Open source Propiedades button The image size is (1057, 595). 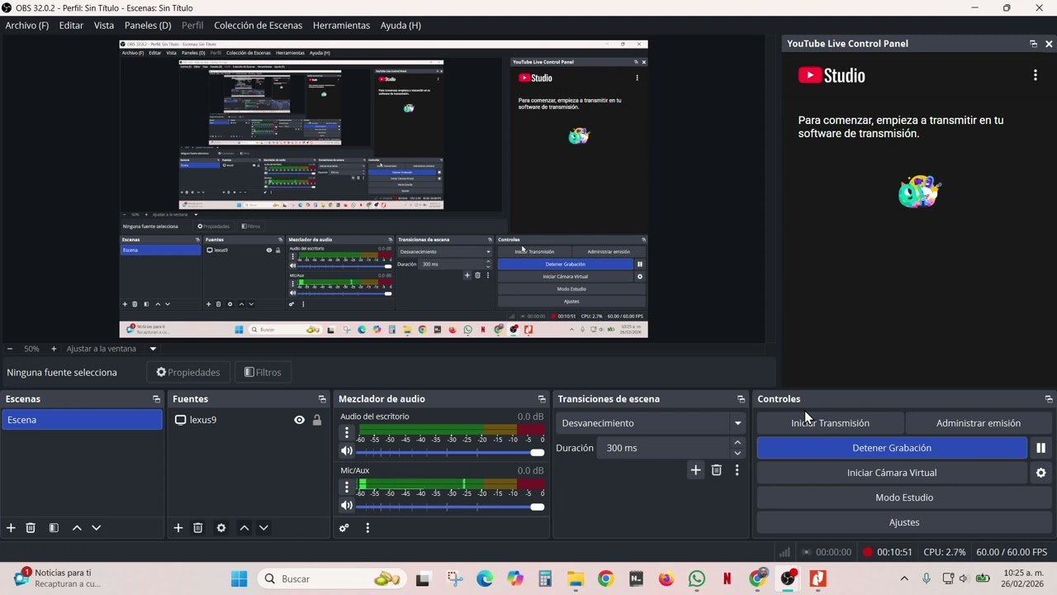(188, 373)
